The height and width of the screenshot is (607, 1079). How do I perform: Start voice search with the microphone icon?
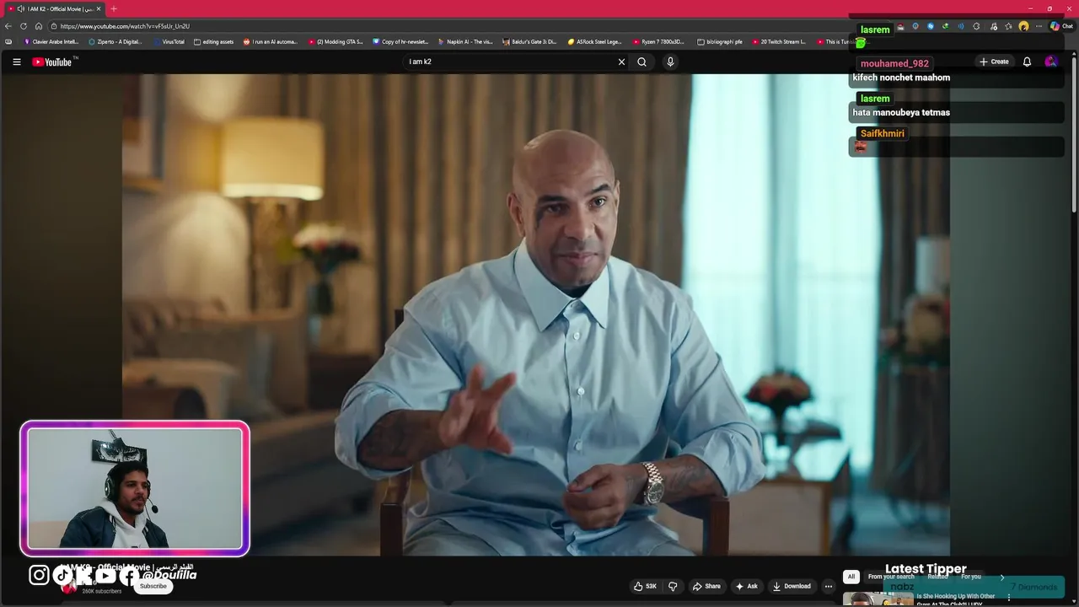point(670,62)
